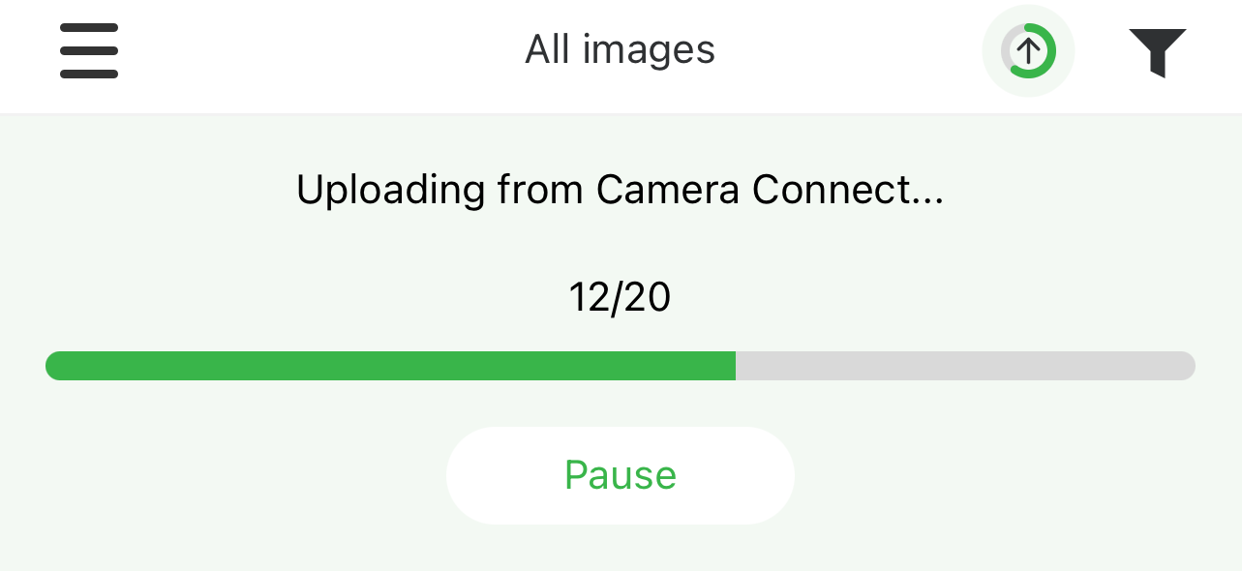Click the word "Uploading" in the status message
Screen dimensions: 1242x571
pos(390,190)
